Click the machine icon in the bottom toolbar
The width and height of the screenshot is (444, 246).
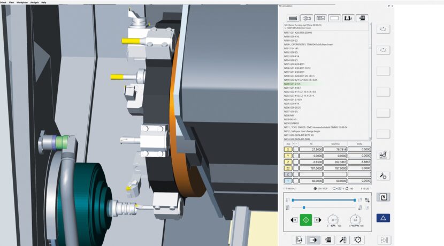click(x=328, y=240)
